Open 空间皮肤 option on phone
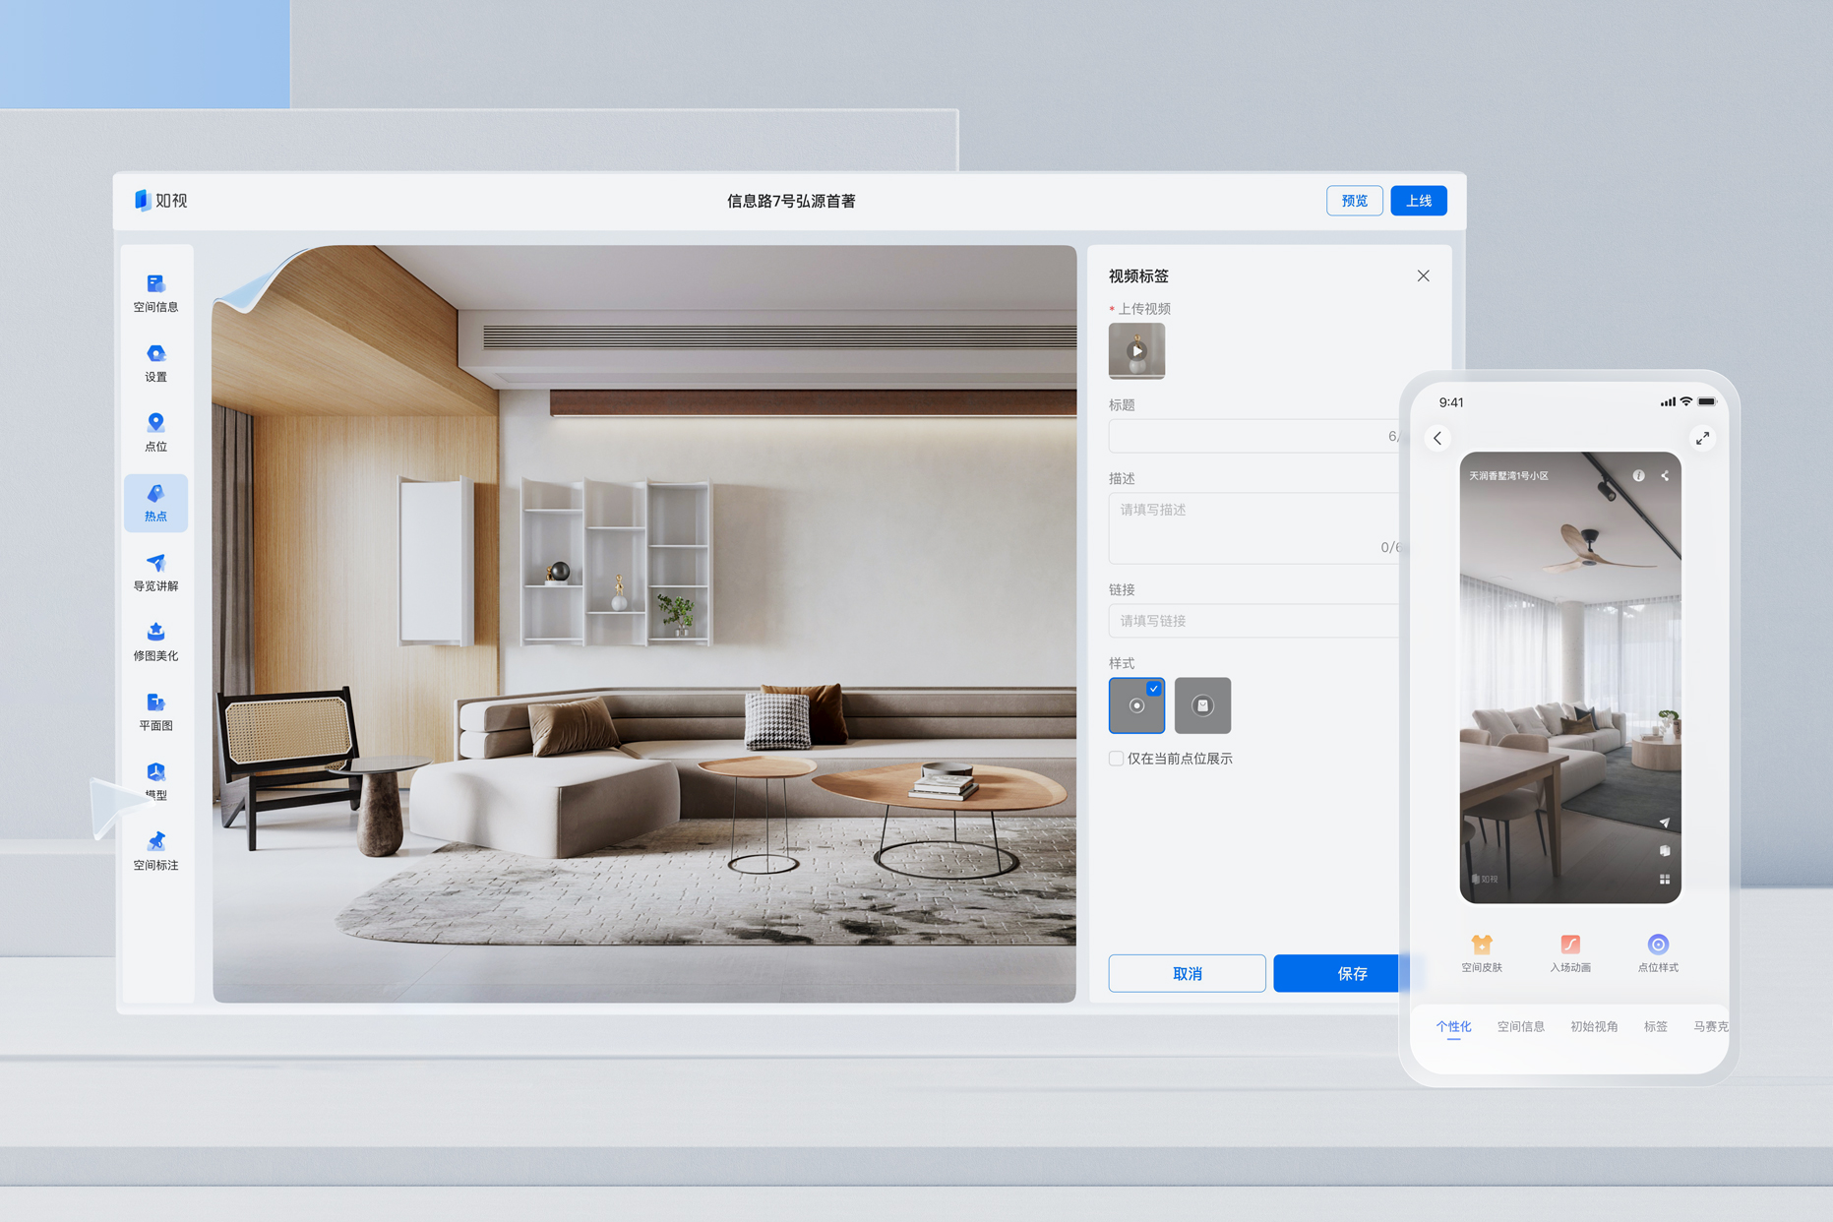 click(1482, 953)
